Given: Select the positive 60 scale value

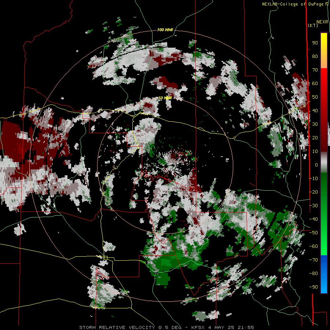Looking at the screenshot, I should (x=315, y=84).
